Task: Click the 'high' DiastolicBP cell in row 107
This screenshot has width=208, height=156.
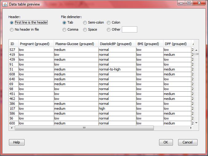Action: [117, 108]
